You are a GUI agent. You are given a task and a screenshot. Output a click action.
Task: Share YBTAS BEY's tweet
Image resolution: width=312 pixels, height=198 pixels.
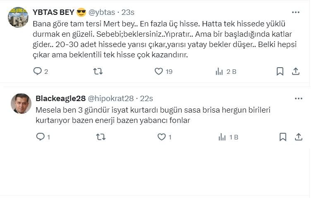pyautogui.click(x=295, y=71)
